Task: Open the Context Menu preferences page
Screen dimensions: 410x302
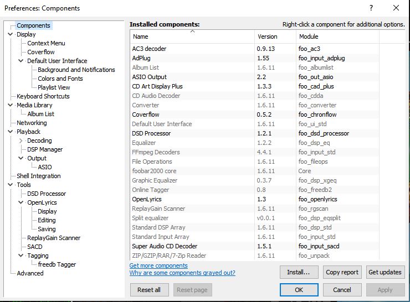Action: click(47, 43)
